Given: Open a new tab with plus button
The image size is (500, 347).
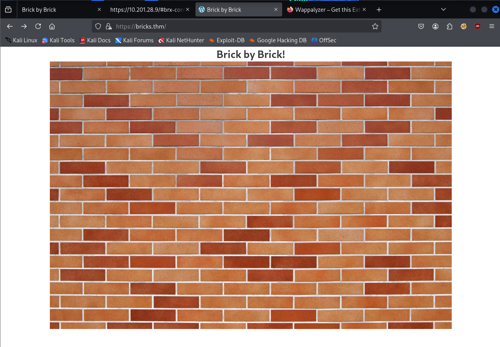Looking at the screenshot, I should pyautogui.click(x=379, y=9).
